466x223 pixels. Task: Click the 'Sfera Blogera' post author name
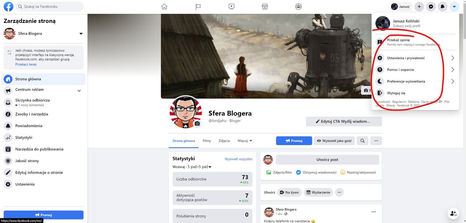[x=286, y=210]
